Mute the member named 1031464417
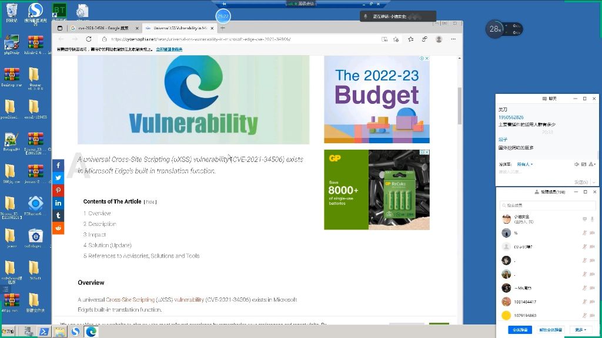Viewport: 602px width, 338px height. tap(584, 302)
